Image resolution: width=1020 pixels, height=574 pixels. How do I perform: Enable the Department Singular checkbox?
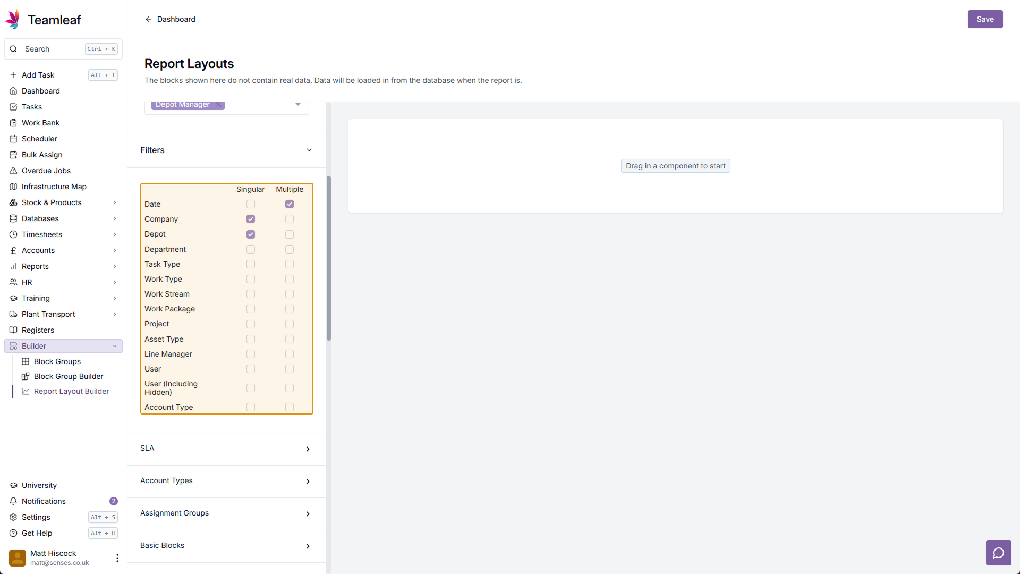pyautogui.click(x=251, y=249)
